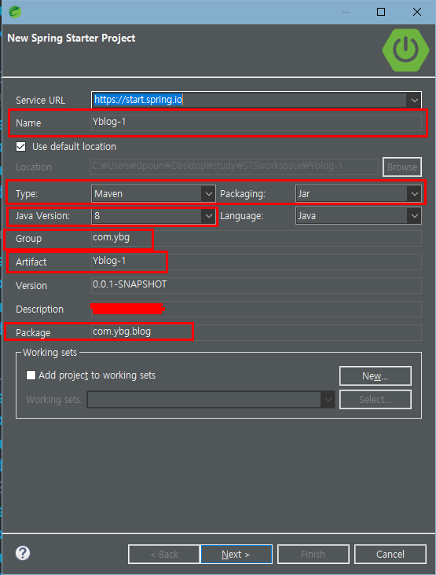Open the help question mark icon
This screenshot has height=575, width=436.
[23, 553]
